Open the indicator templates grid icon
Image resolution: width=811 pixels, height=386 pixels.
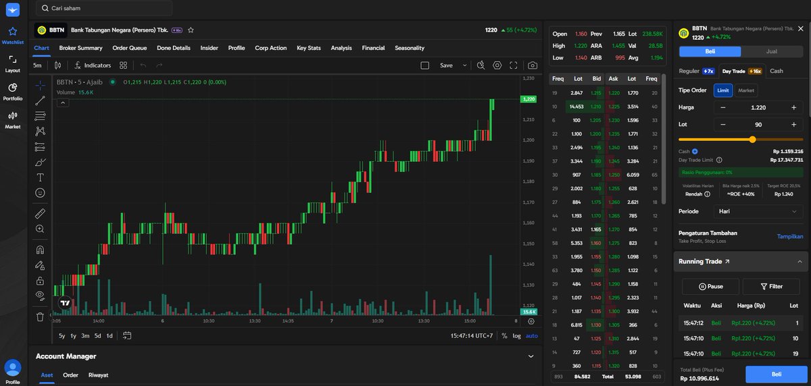pyautogui.click(x=124, y=65)
